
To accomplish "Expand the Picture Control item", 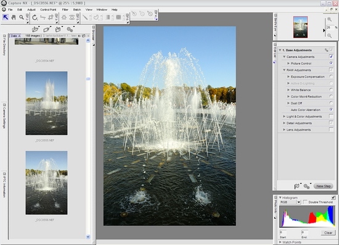I will pos(288,64).
